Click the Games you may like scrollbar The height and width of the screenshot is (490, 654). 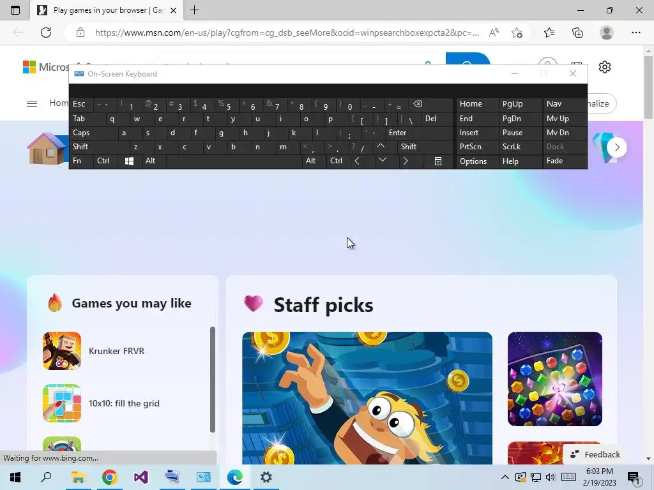pyautogui.click(x=212, y=379)
